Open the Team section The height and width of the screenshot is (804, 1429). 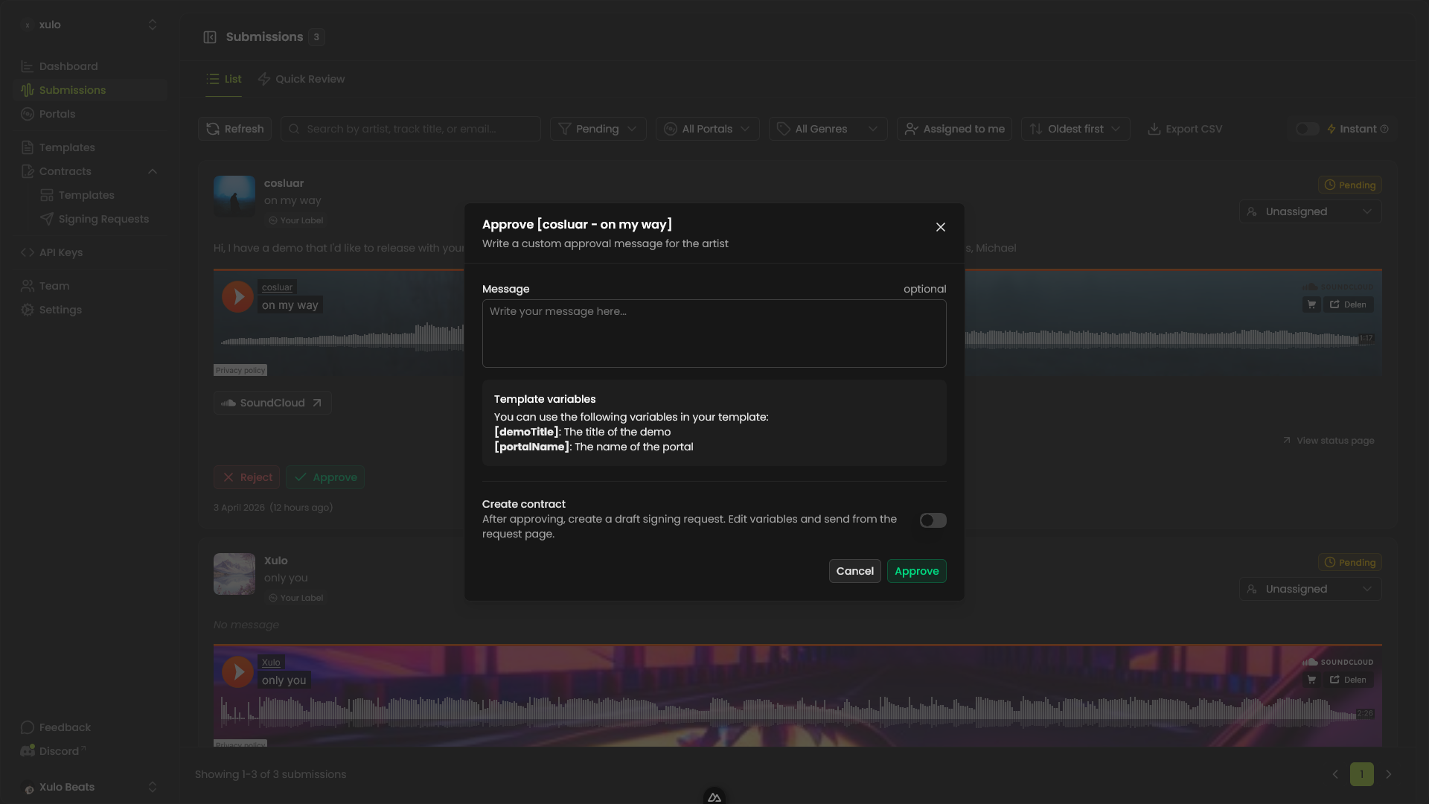54,285
